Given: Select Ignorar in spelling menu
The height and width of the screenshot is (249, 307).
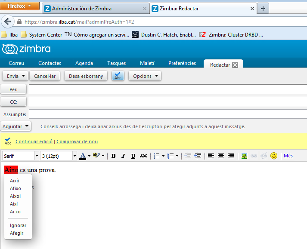Looking at the screenshot, I should [18, 225].
